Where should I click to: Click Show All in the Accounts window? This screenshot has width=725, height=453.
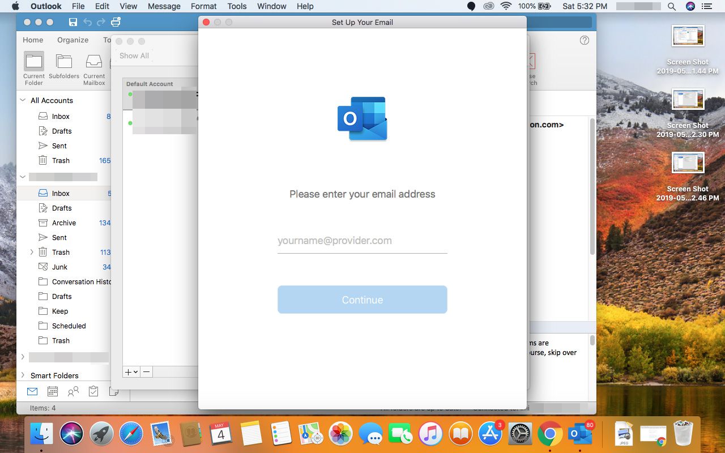click(x=134, y=55)
